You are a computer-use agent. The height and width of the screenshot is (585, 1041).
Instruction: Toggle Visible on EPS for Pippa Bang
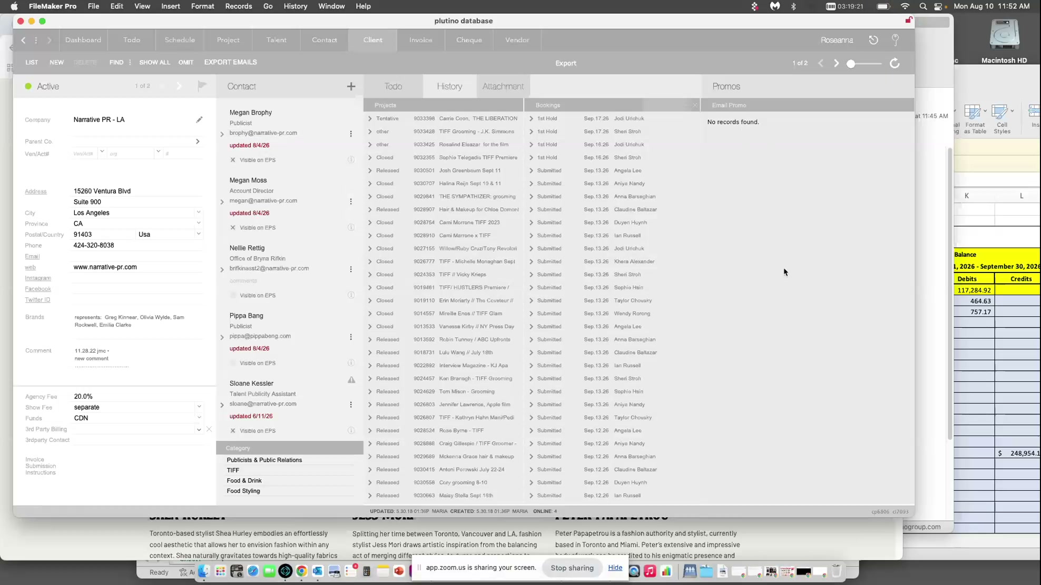233,363
